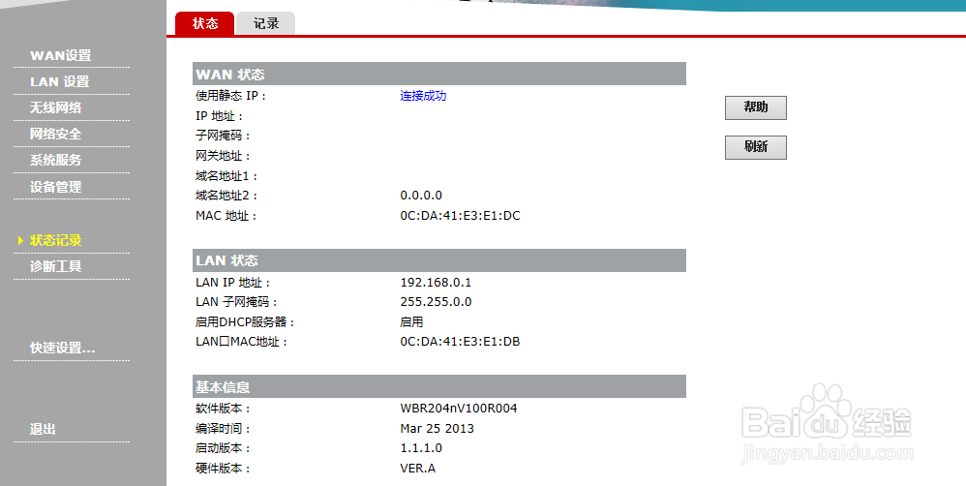The width and height of the screenshot is (966, 486).
Task: Click WAN MAC address 0C:DA:41:E3:E1:DC
Action: 460,216
